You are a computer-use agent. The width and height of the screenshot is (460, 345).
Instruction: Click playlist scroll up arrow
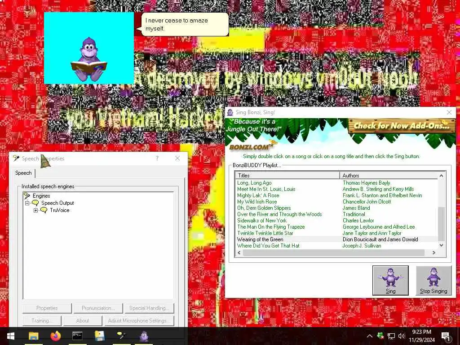[x=441, y=176]
